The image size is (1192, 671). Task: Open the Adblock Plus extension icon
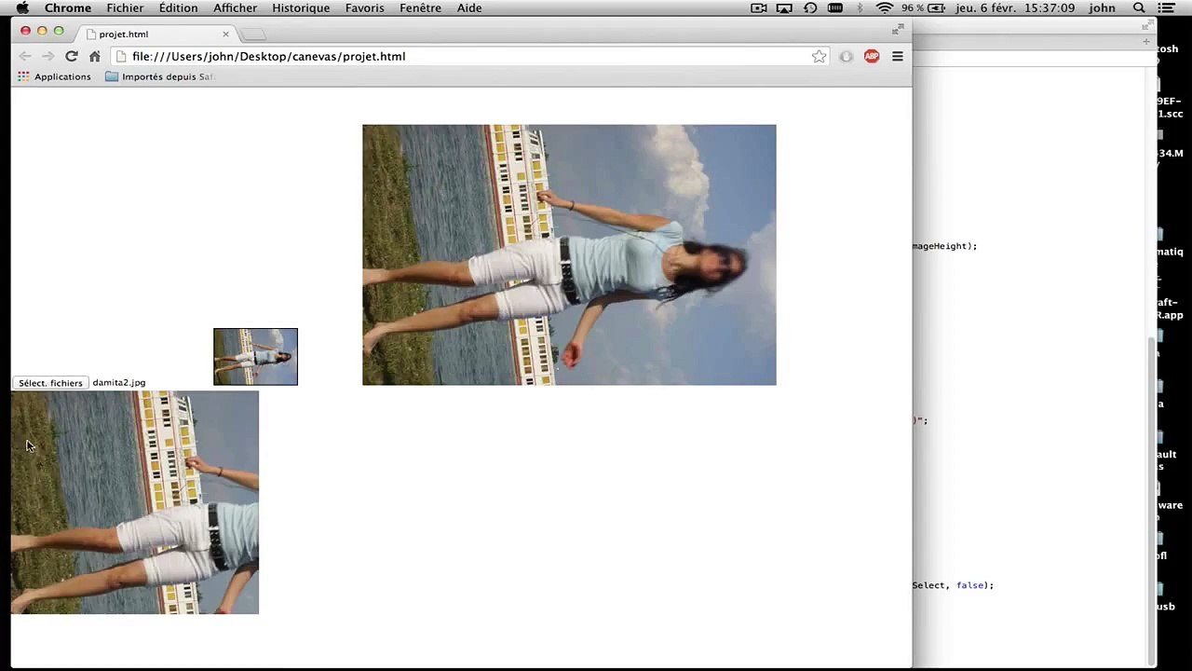click(872, 57)
